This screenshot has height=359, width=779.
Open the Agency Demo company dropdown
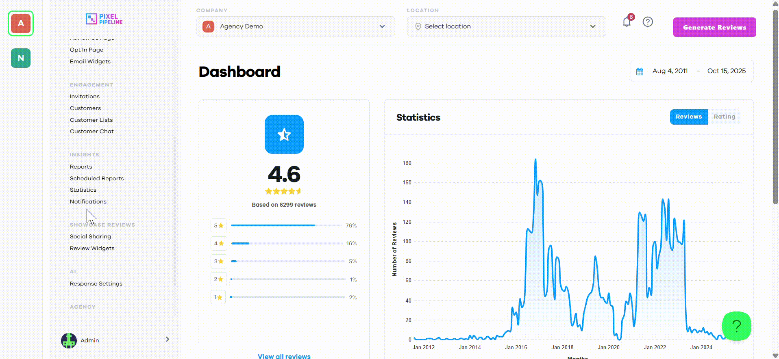coord(296,26)
